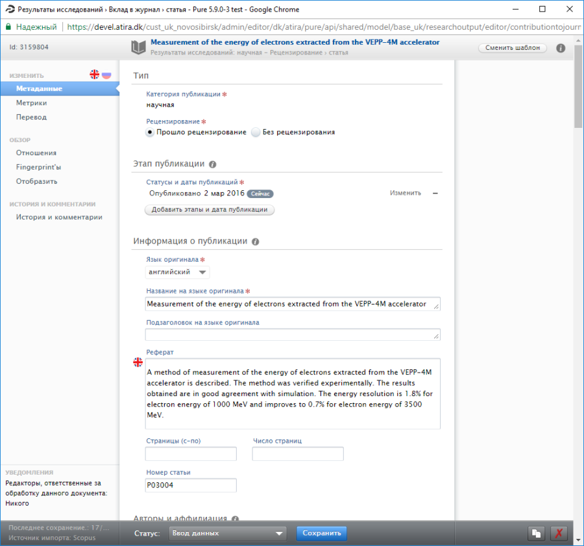The height and width of the screenshot is (546, 584).
Task: Go to Перевод in the sidebar
Action: coord(31,117)
